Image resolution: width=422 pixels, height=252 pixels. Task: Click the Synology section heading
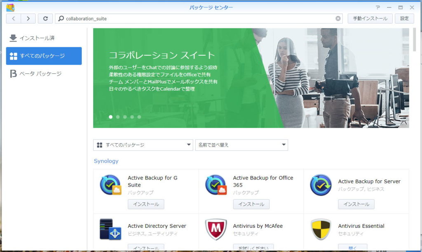pyautogui.click(x=106, y=161)
